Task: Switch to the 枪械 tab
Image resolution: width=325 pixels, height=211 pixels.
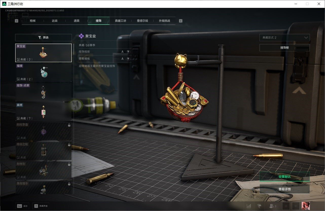Action: pyautogui.click(x=33, y=21)
